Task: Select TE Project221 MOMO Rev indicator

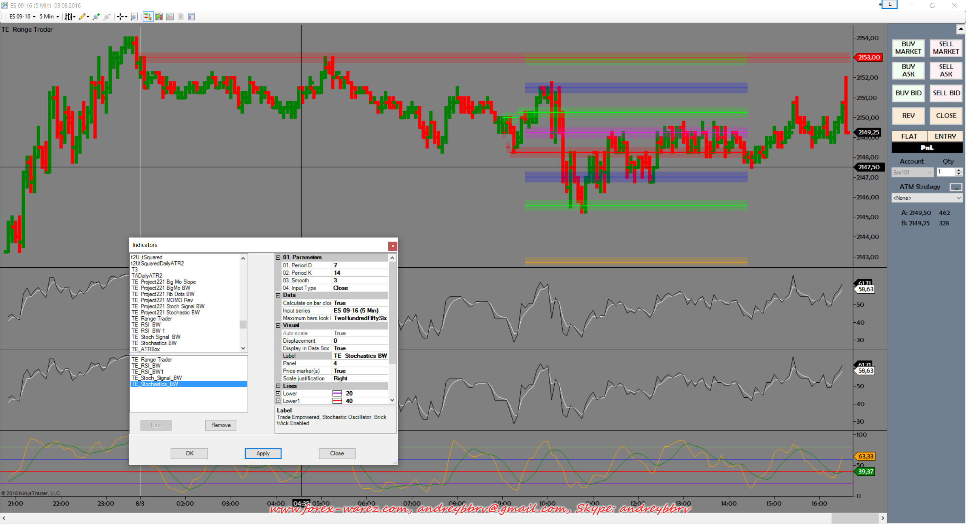Action: click(162, 300)
